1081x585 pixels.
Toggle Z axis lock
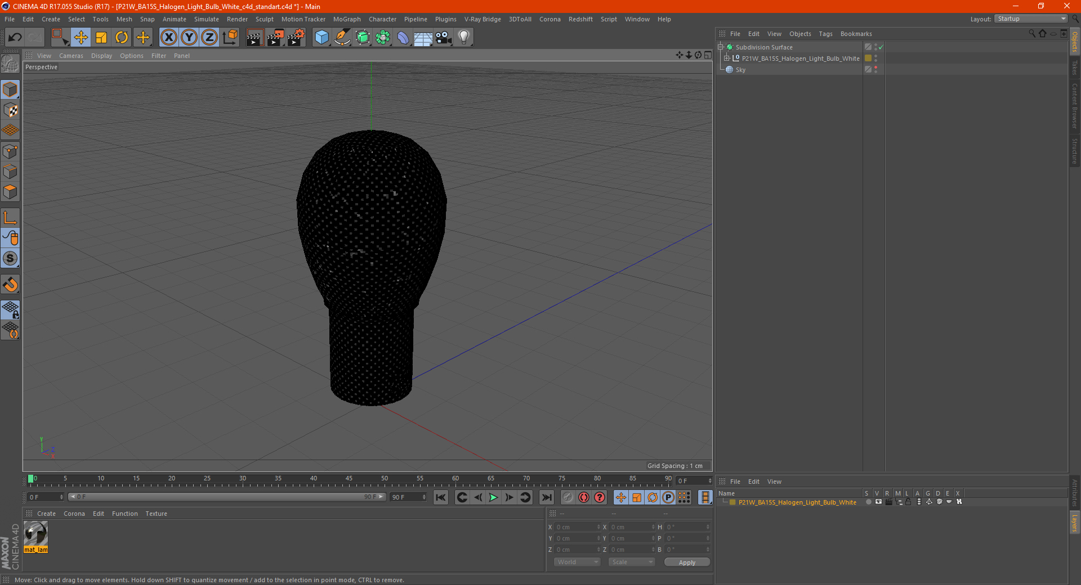click(209, 38)
